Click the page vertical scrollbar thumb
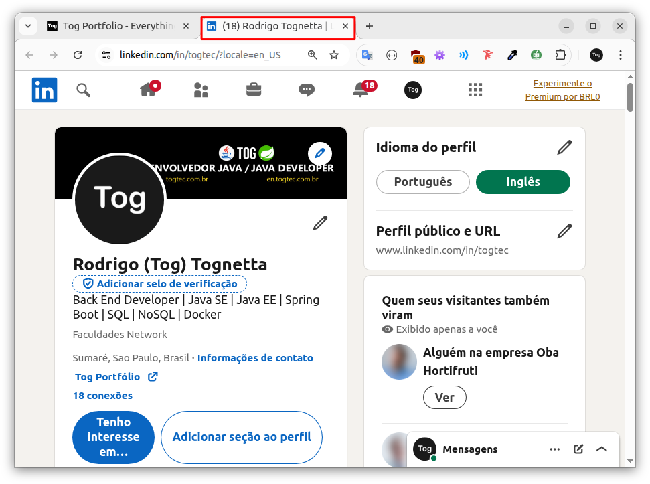 [x=630, y=98]
